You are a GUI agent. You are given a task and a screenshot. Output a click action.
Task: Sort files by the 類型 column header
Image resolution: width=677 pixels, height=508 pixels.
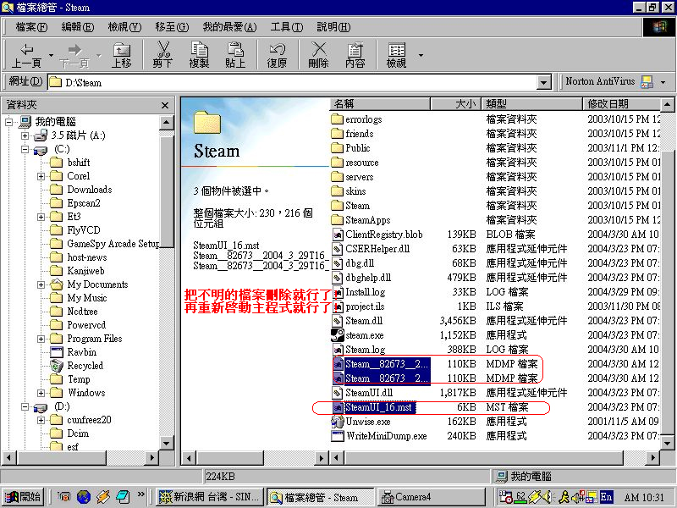pyautogui.click(x=531, y=103)
